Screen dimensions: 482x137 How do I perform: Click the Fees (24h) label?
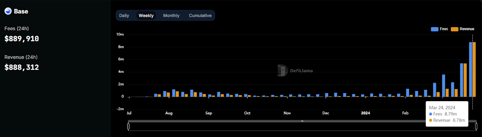[17, 28]
